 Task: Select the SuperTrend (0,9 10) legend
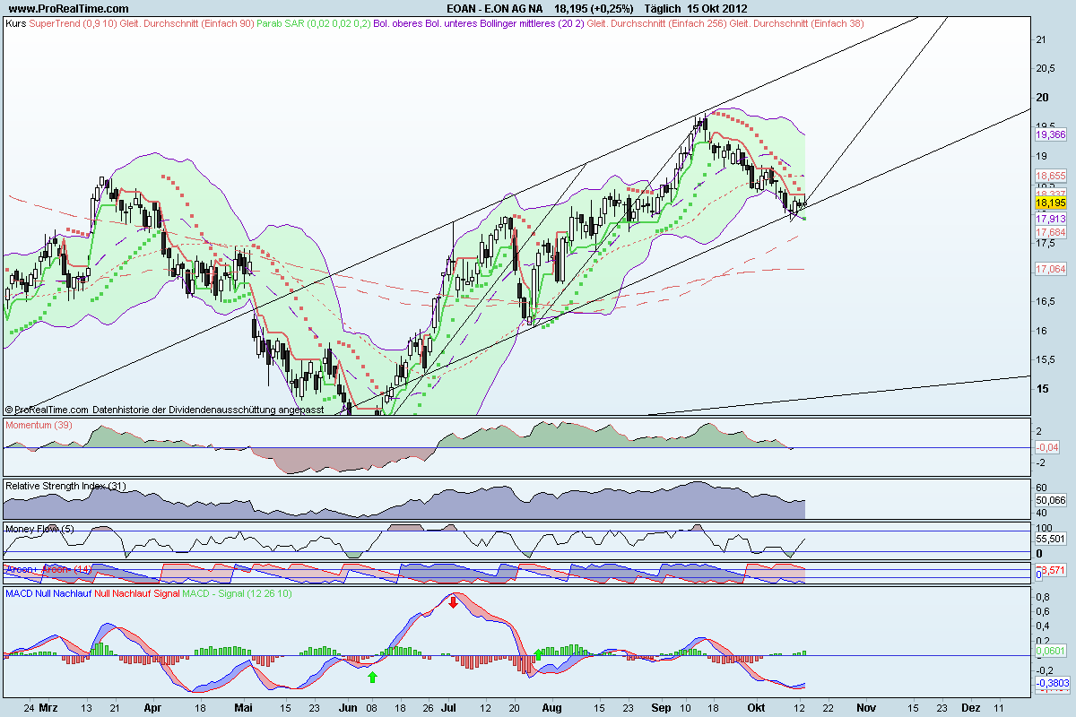(x=73, y=23)
